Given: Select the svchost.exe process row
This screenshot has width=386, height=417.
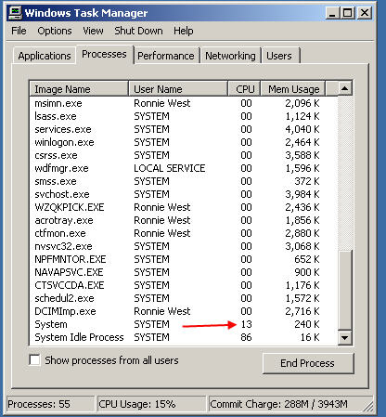Looking at the screenshot, I should click(x=184, y=194).
